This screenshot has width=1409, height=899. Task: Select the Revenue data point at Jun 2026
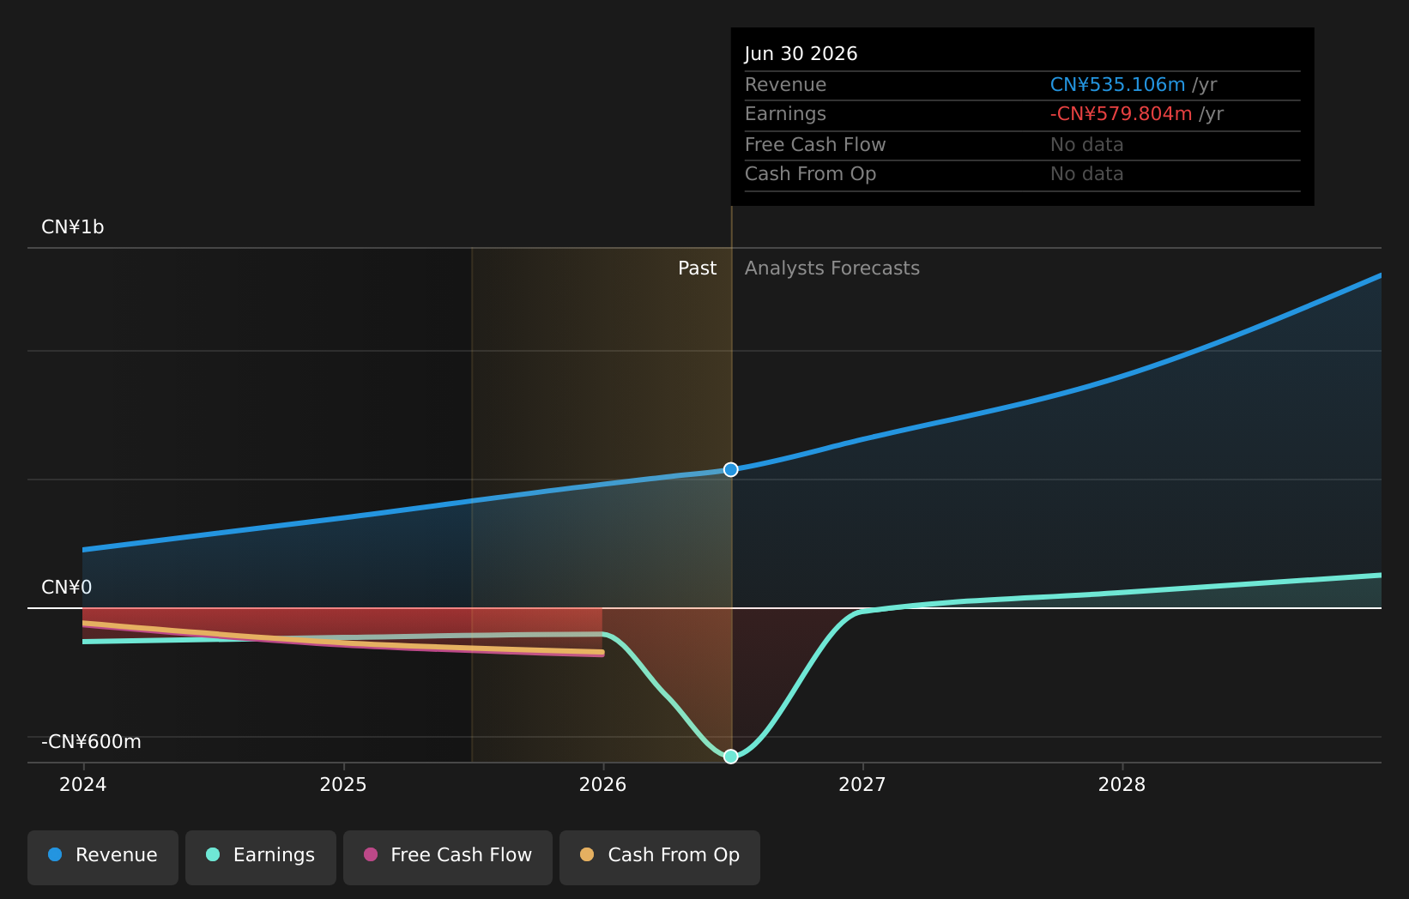click(731, 469)
